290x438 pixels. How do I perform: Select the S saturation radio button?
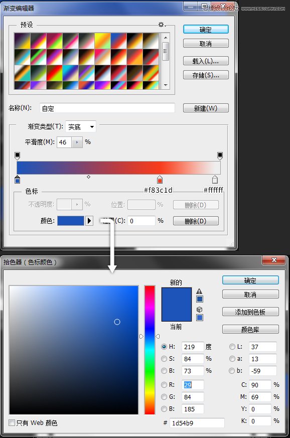pyautogui.click(x=164, y=359)
